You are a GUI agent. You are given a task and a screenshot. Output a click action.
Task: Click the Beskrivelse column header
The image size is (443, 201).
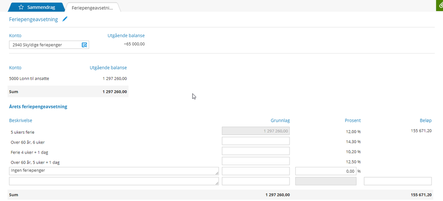point(21,120)
